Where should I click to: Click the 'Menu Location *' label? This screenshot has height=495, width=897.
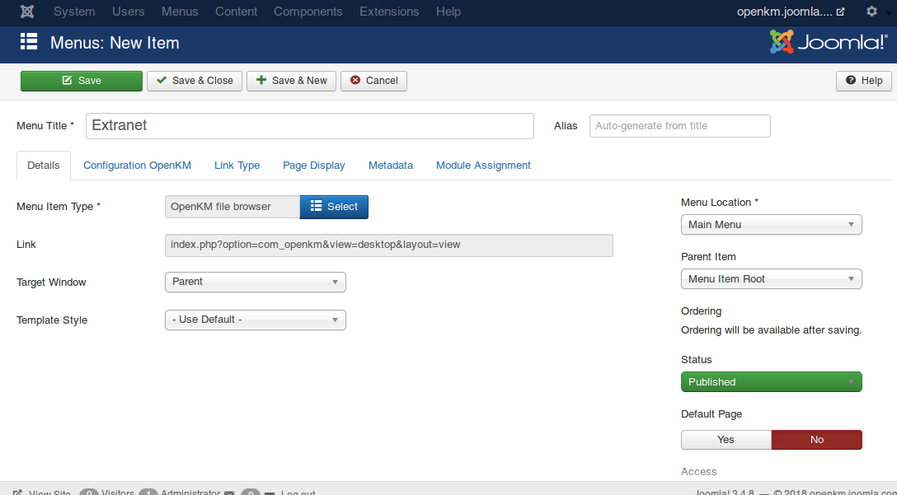[720, 203]
